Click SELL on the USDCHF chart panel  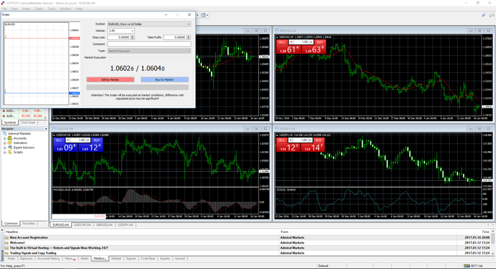click(59, 140)
